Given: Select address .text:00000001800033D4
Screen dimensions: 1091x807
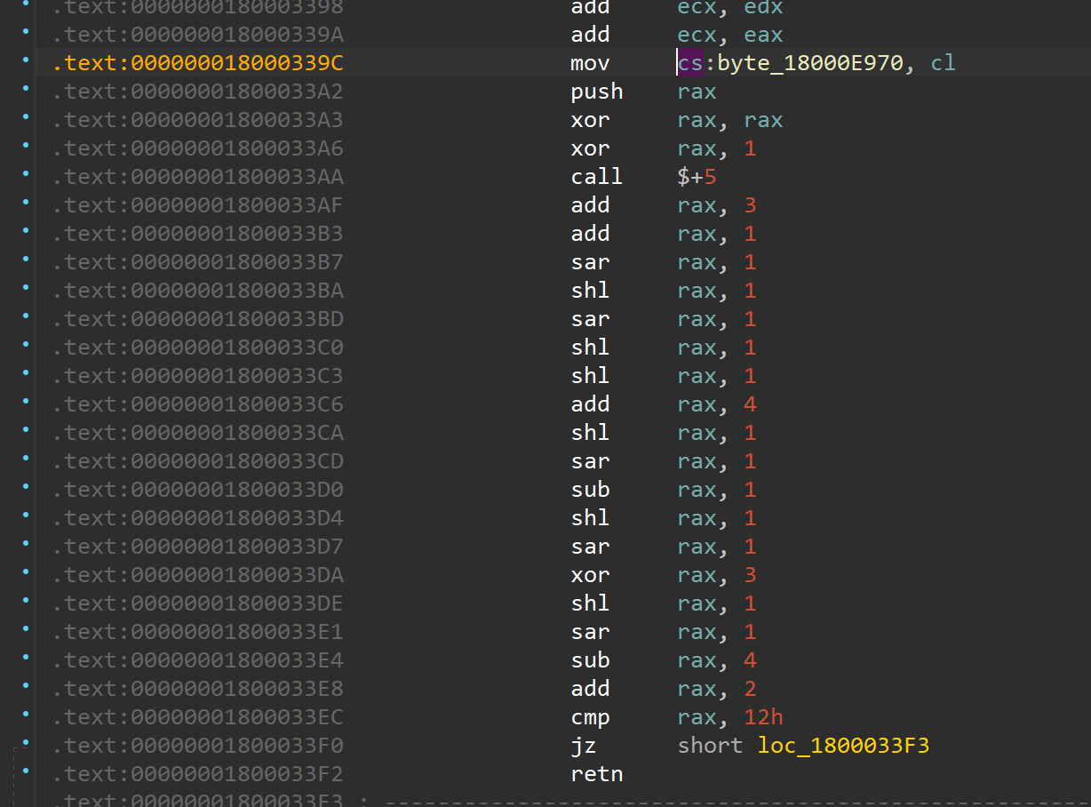Looking at the screenshot, I should pyautogui.click(x=198, y=518).
